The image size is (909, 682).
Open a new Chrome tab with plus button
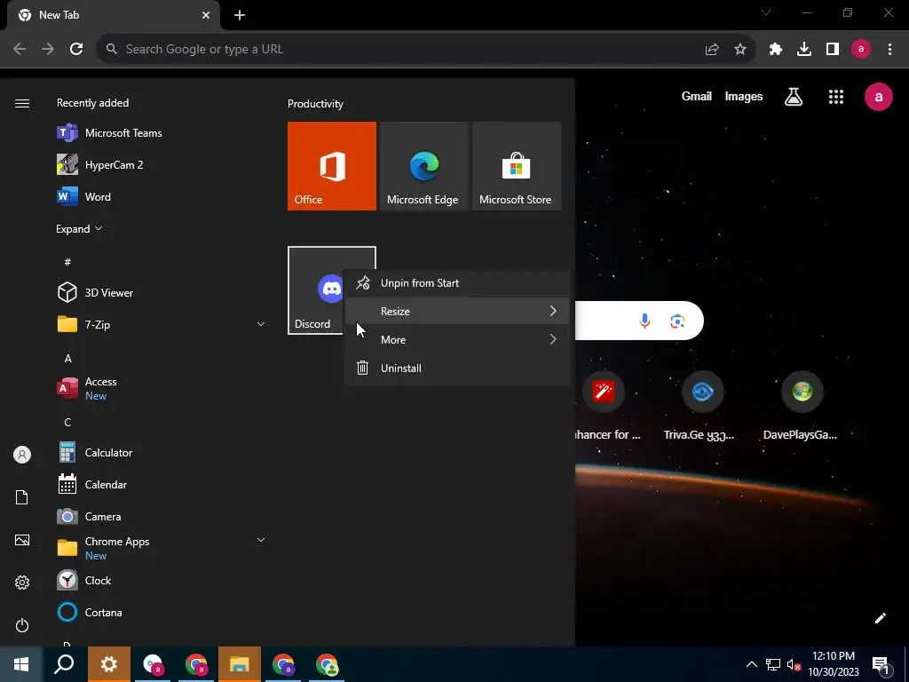(240, 15)
